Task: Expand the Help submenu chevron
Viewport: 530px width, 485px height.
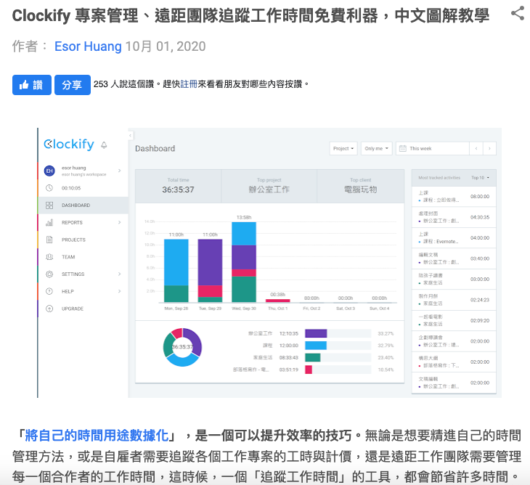Action: pyautogui.click(x=119, y=291)
